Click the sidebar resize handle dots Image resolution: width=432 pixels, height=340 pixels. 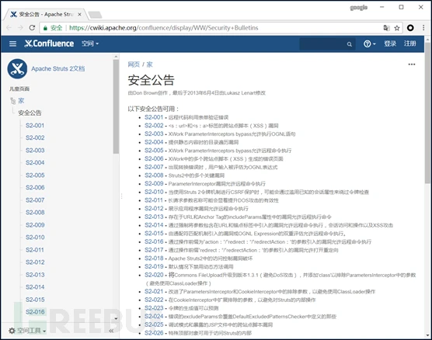coord(121,196)
